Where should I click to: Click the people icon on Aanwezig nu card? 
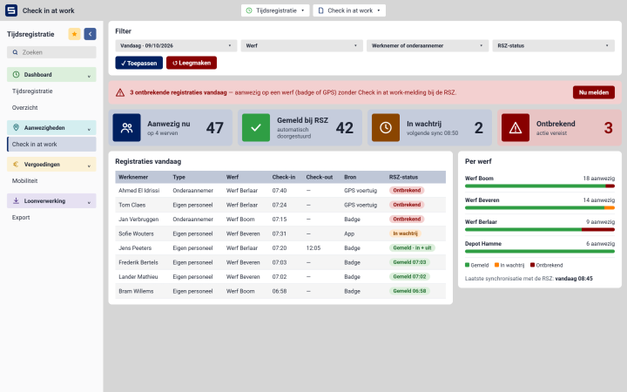[x=127, y=127]
